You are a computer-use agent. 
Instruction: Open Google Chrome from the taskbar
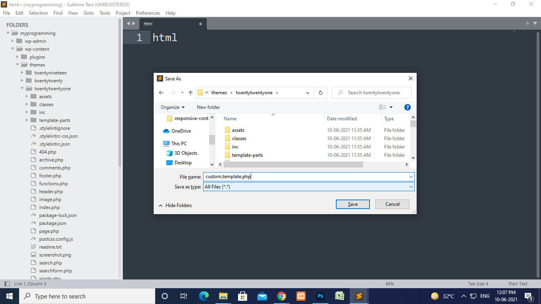[x=282, y=296]
